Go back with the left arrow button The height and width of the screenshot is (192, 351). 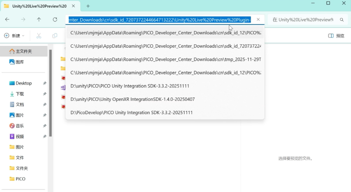[7, 20]
